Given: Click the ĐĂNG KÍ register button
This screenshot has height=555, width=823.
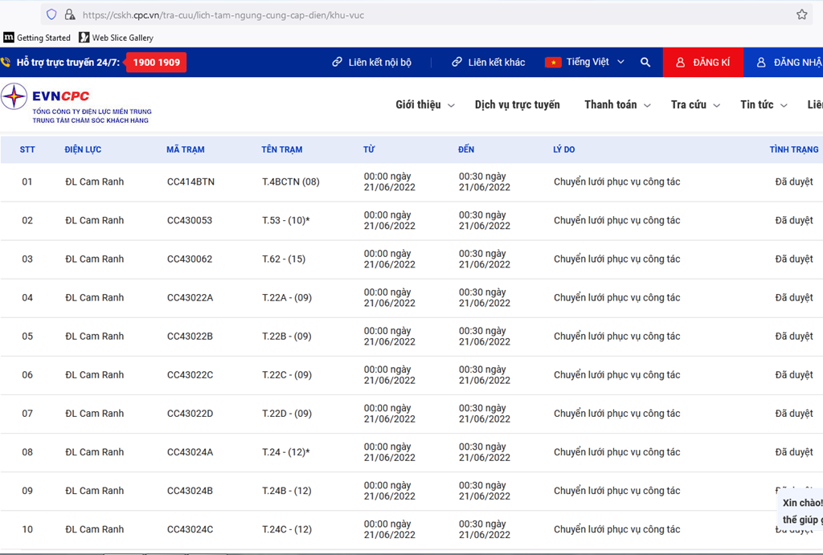Looking at the screenshot, I should click(702, 62).
